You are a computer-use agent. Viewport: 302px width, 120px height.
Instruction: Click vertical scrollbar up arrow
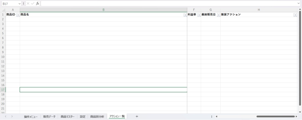pos(300,9)
